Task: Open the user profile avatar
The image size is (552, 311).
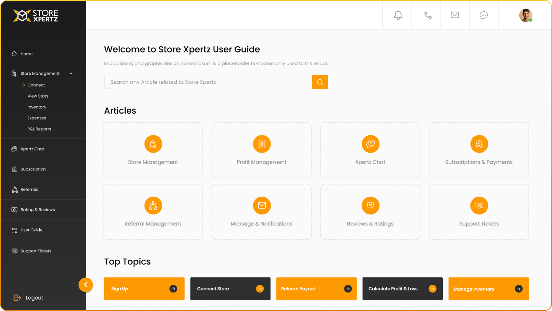Action: 525,15
